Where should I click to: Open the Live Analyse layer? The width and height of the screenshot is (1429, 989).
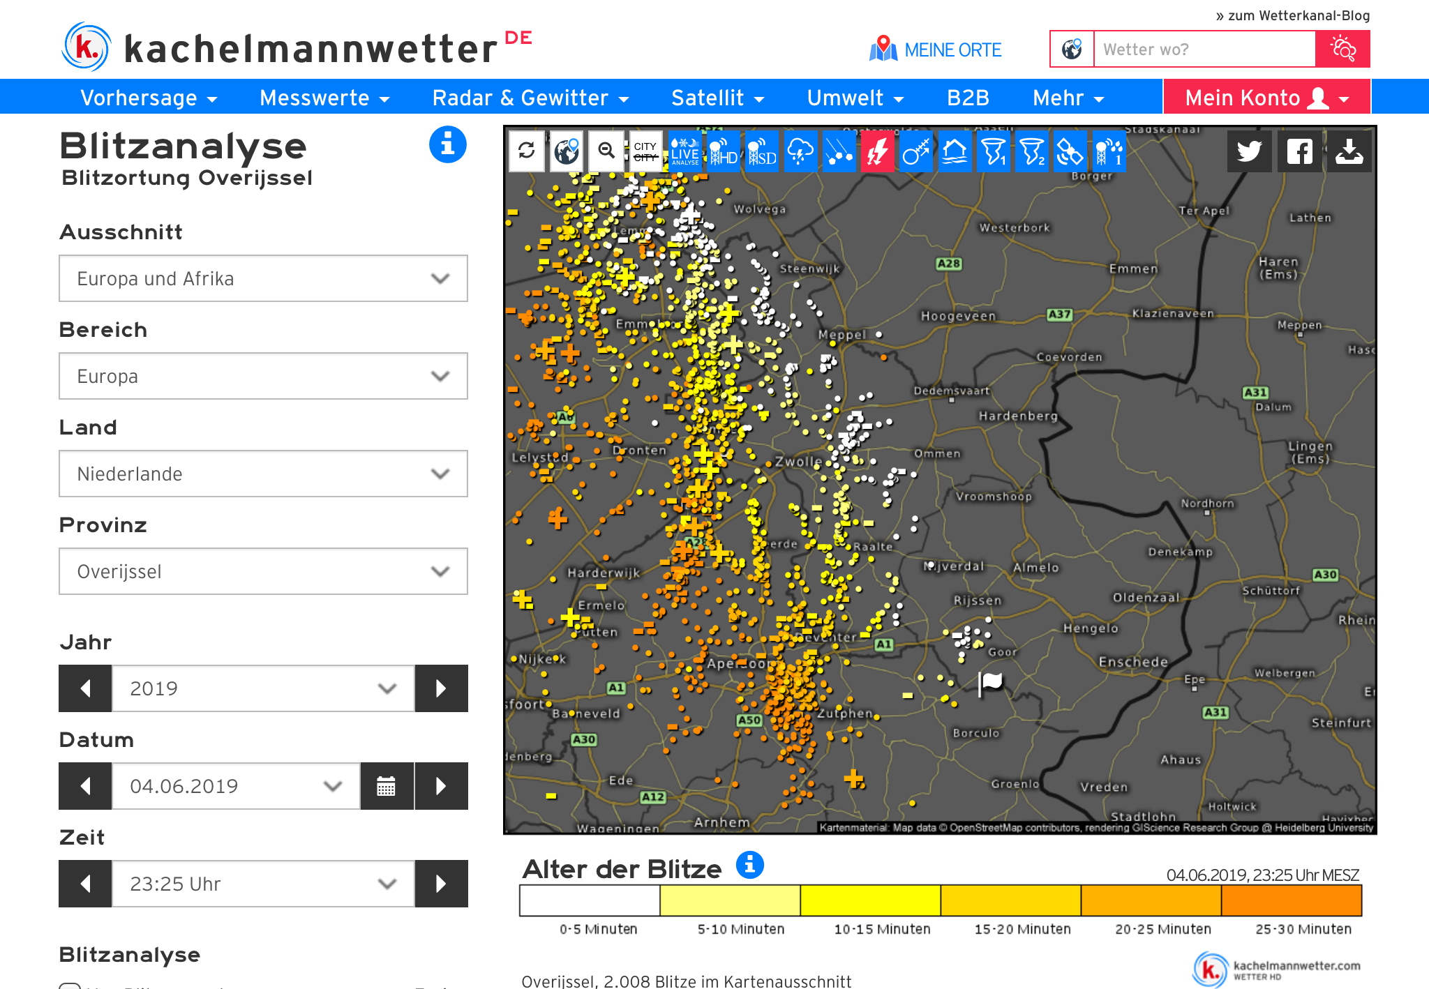tap(684, 151)
